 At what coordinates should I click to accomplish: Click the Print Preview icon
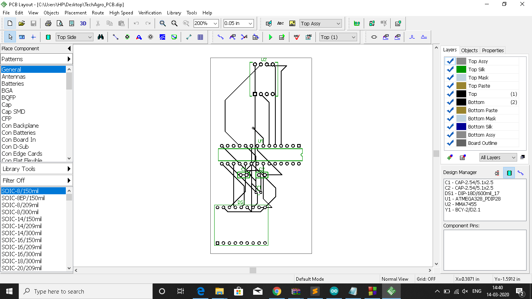tap(60, 23)
